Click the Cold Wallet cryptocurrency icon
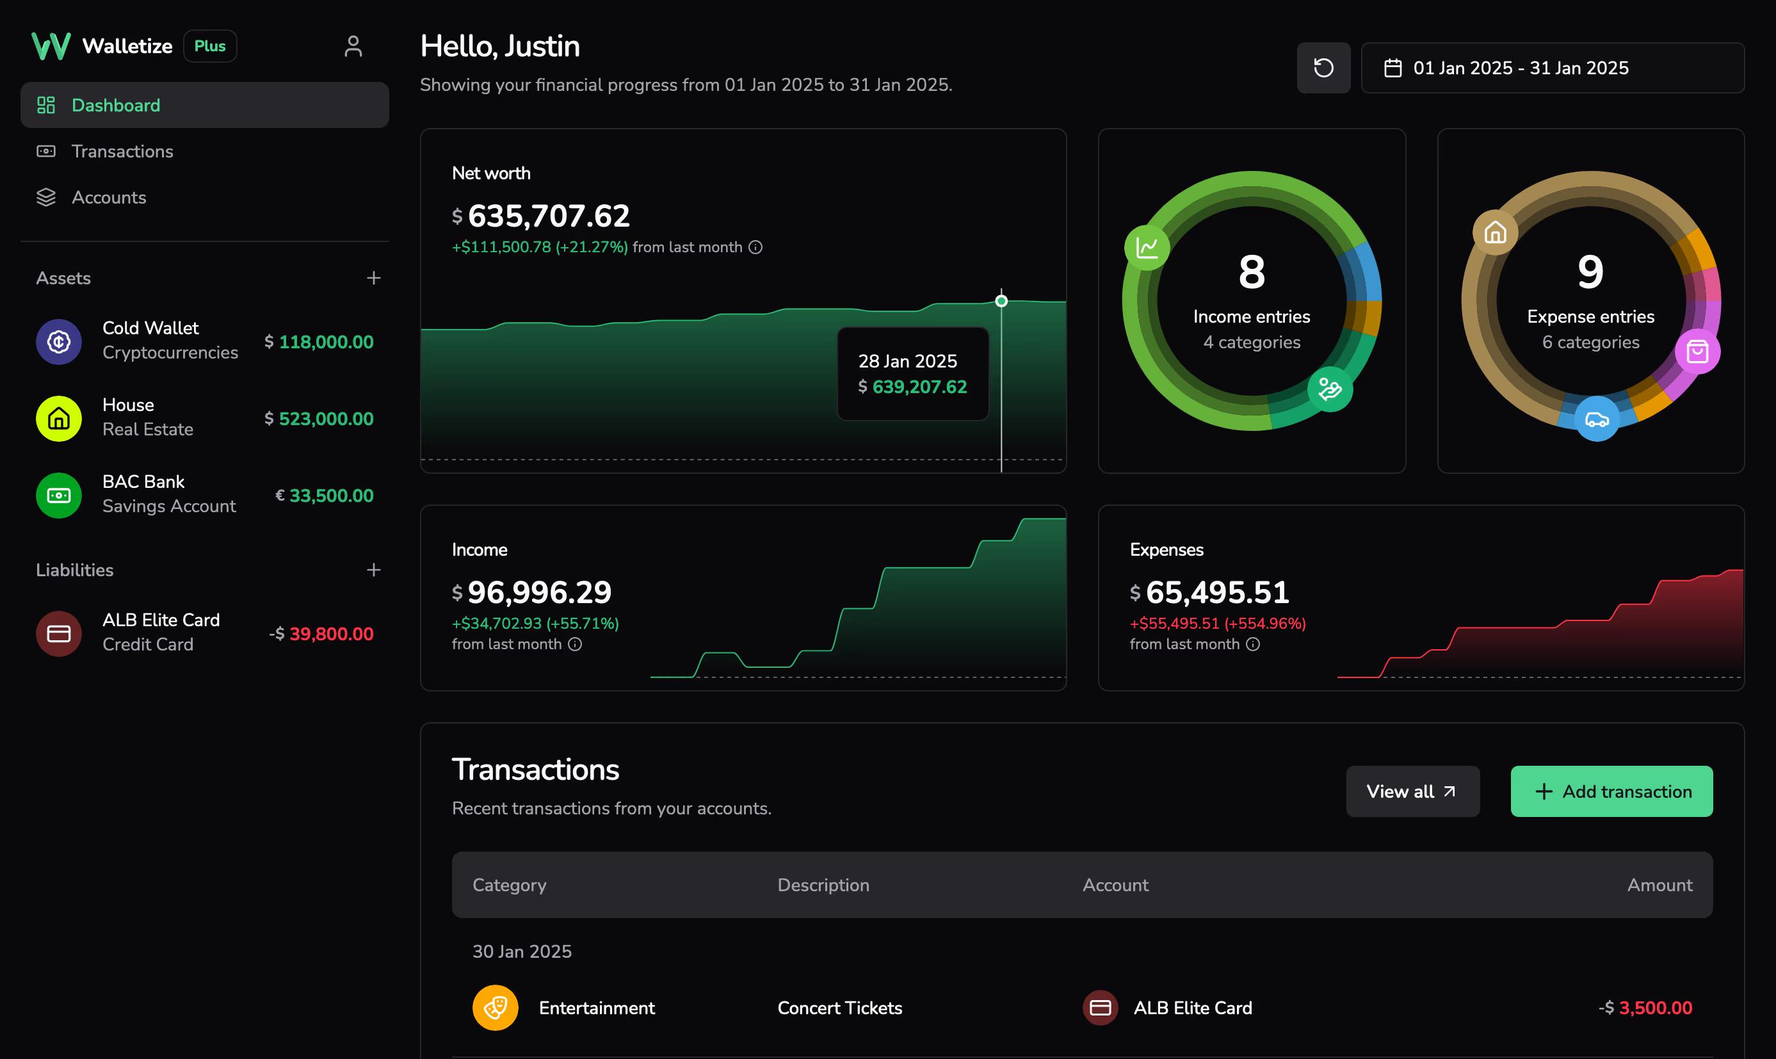This screenshot has height=1059, width=1776. click(58, 342)
